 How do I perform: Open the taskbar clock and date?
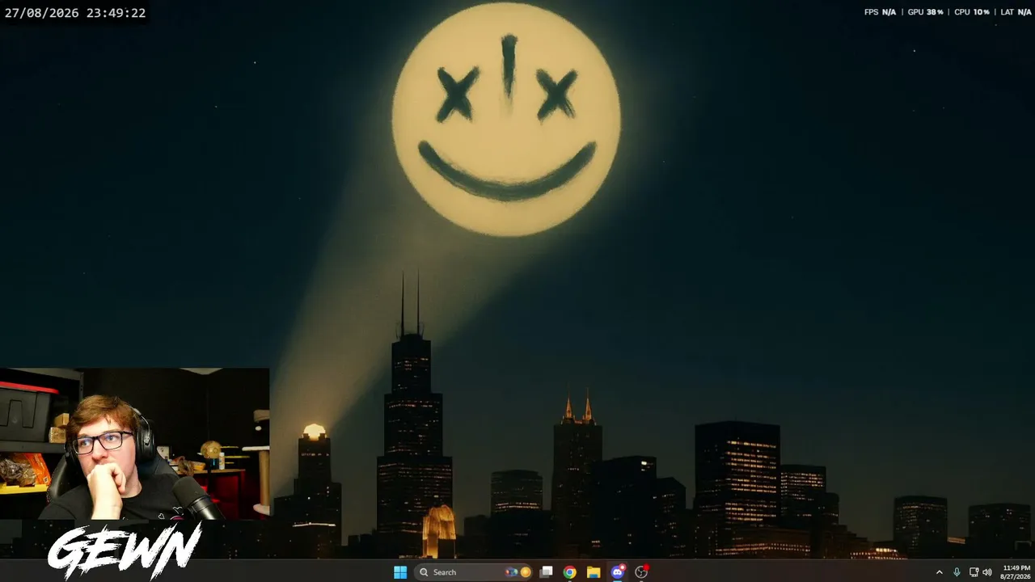coord(1016,572)
